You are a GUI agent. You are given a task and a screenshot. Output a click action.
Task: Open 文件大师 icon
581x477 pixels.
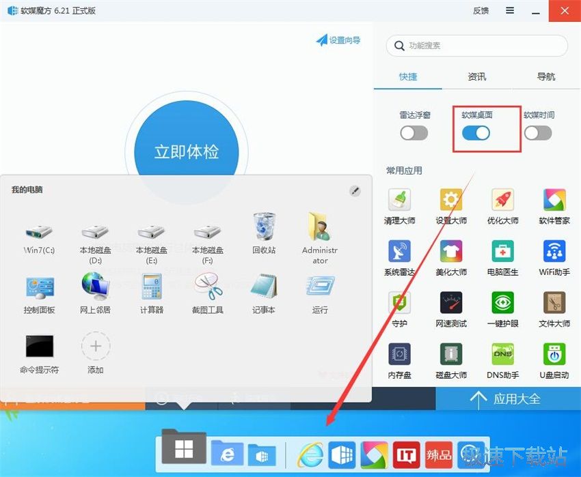coord(554,303)
